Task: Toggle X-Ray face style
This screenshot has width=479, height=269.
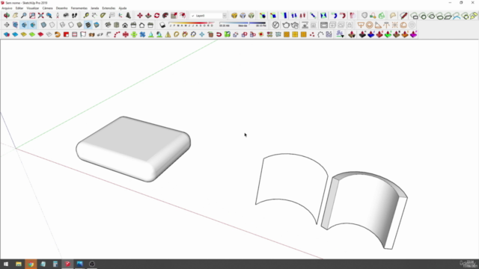Action: point(43,25)
